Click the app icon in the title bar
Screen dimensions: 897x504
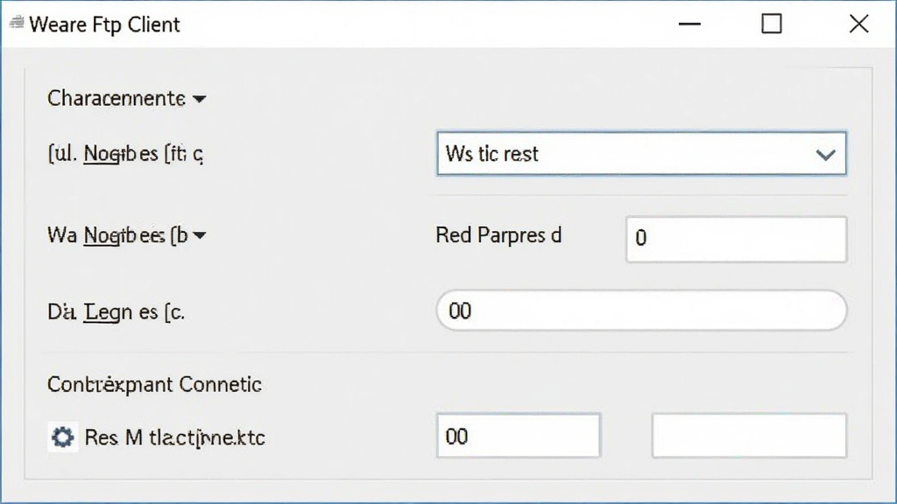tap(17, 23)
